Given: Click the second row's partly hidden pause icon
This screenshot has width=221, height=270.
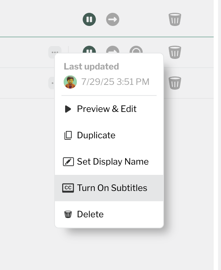Looking at the screenshot, I should [89, 50].
